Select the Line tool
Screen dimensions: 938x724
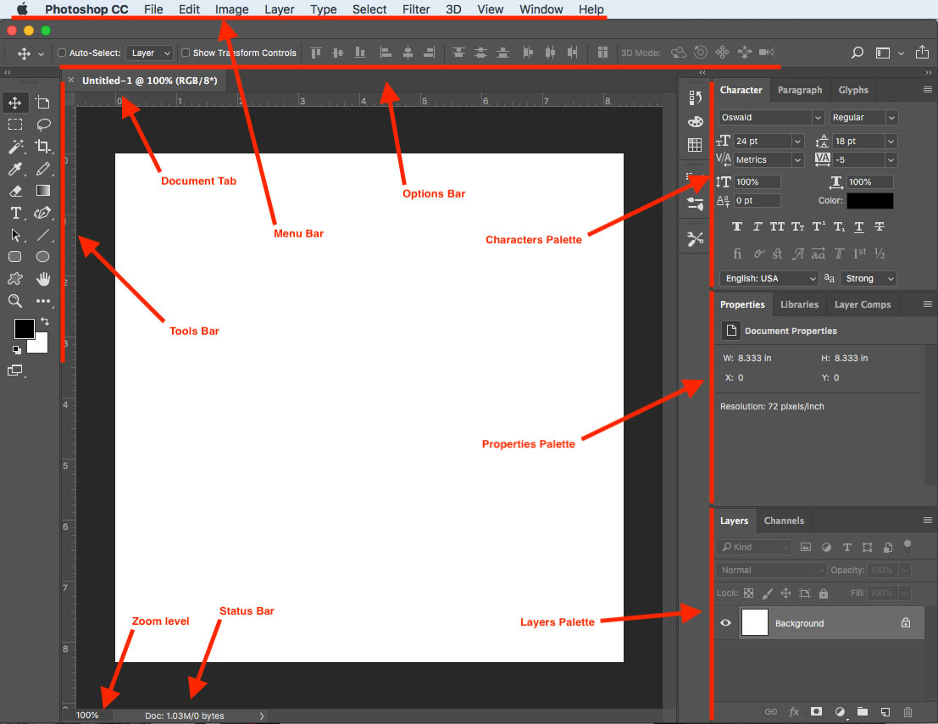(x=42, y=235)
